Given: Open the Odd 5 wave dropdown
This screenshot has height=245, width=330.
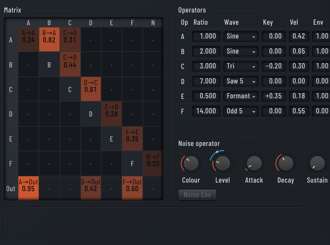Looking at the screenshot, I should click(x=241, y=111).
